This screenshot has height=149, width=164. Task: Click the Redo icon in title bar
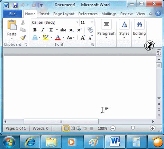coord(34,5)
